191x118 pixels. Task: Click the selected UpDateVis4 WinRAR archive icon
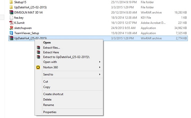pos(11,38)
